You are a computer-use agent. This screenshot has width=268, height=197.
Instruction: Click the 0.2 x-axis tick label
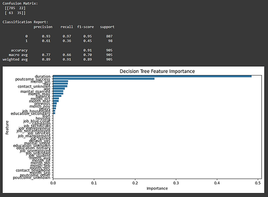coord(135,183)
